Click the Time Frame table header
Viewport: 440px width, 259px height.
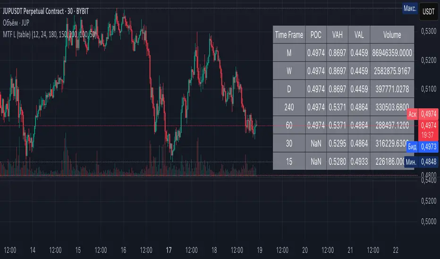point(289,35)
